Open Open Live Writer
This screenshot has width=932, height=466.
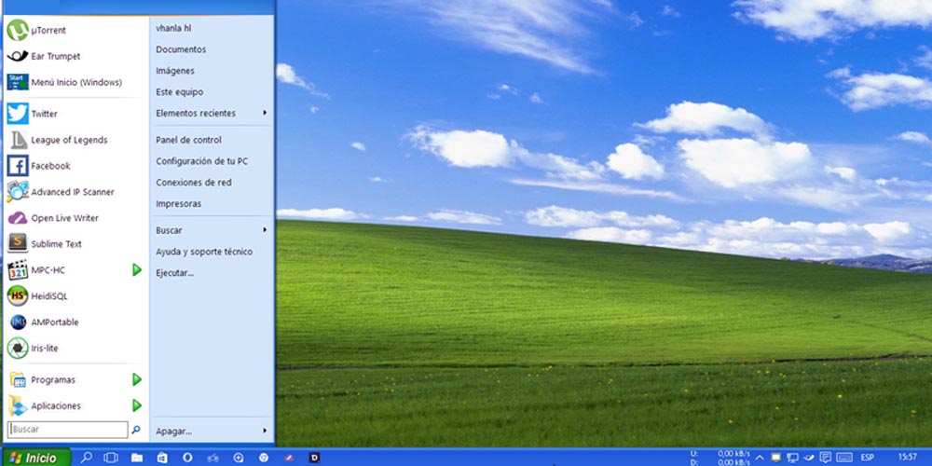pyautogui.click(x=75, y=218)
